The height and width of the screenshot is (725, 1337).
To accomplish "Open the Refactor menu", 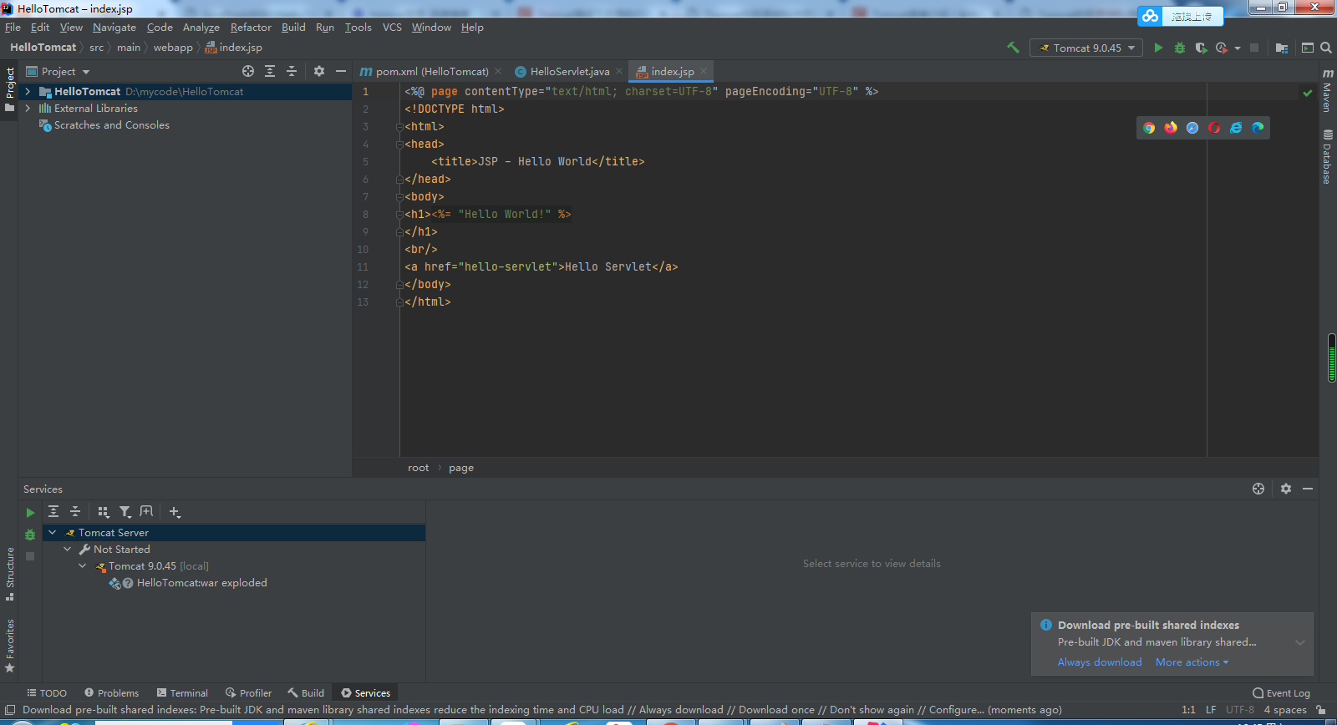I will [251, 28].
